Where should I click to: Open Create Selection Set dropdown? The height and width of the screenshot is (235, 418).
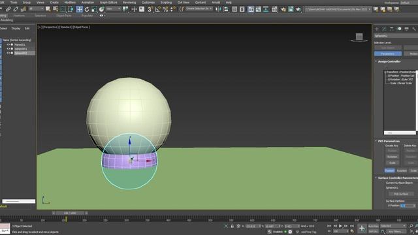[199, 8]
